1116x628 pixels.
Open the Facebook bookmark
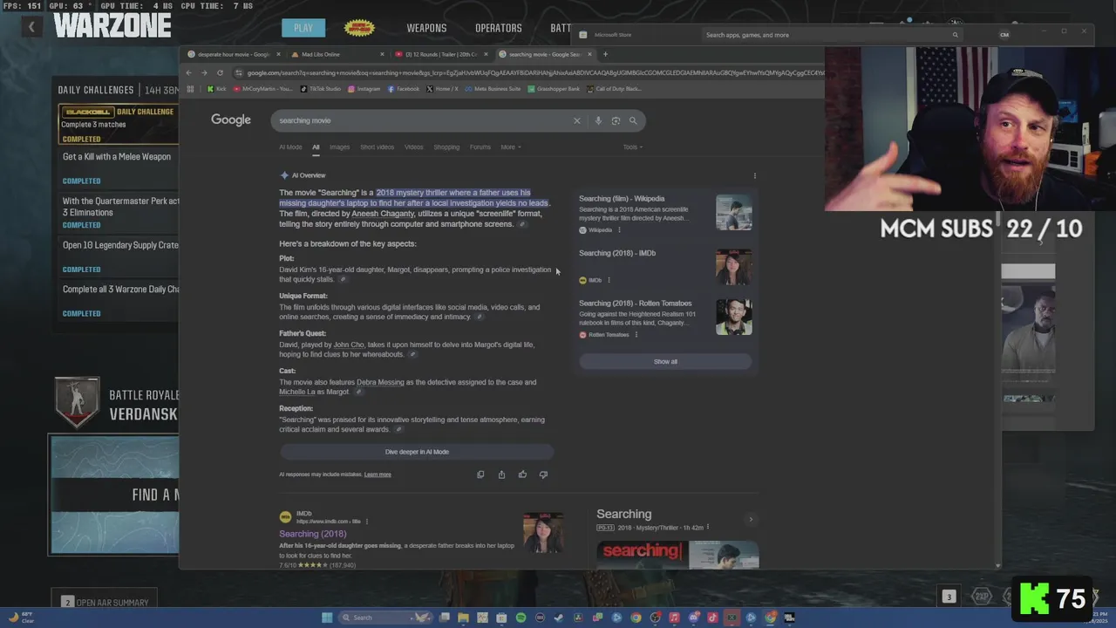404,88
